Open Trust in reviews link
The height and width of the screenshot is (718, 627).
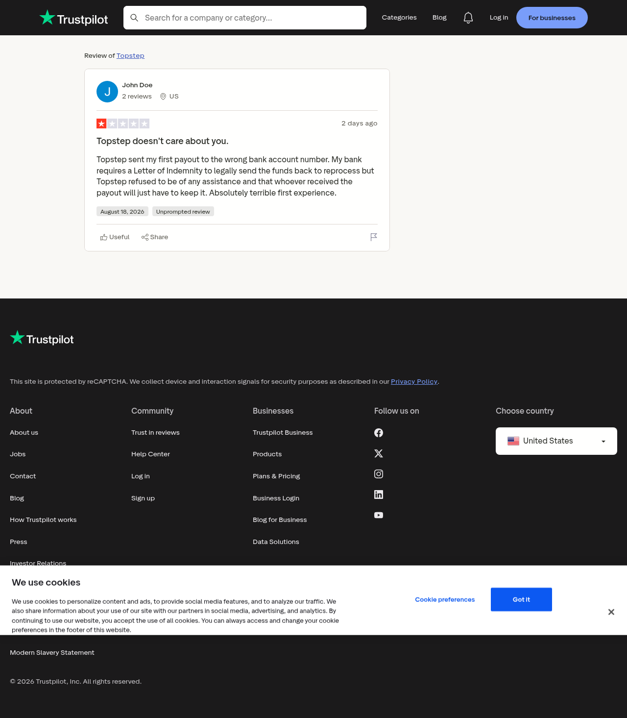pos(155,433)
